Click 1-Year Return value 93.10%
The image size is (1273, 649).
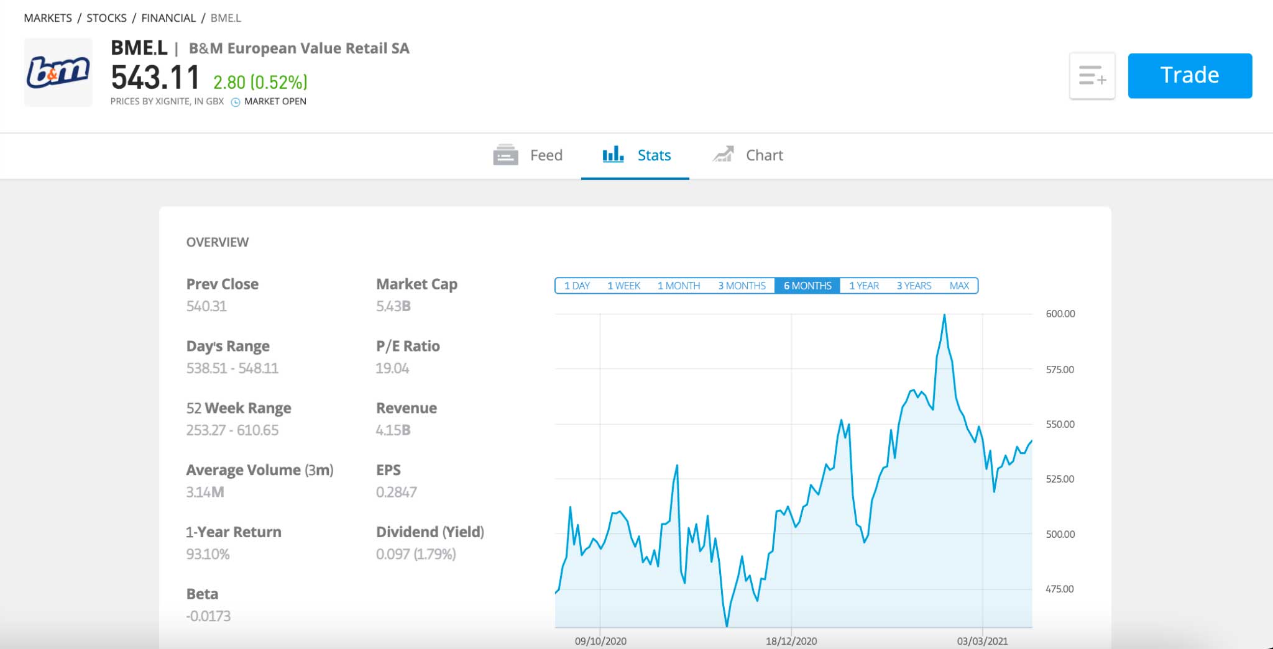click(x=208, y=555)
